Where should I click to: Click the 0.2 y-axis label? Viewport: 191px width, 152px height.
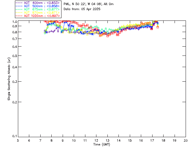pos(15,102)
